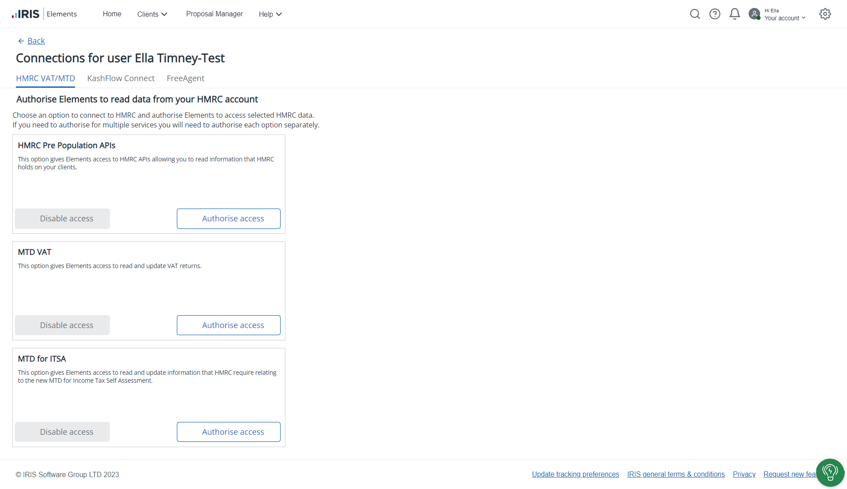847x489 pixels.
Task: Authorise access for MTD for ITSA
Action: pyautogui.click(x=229, y=432)
